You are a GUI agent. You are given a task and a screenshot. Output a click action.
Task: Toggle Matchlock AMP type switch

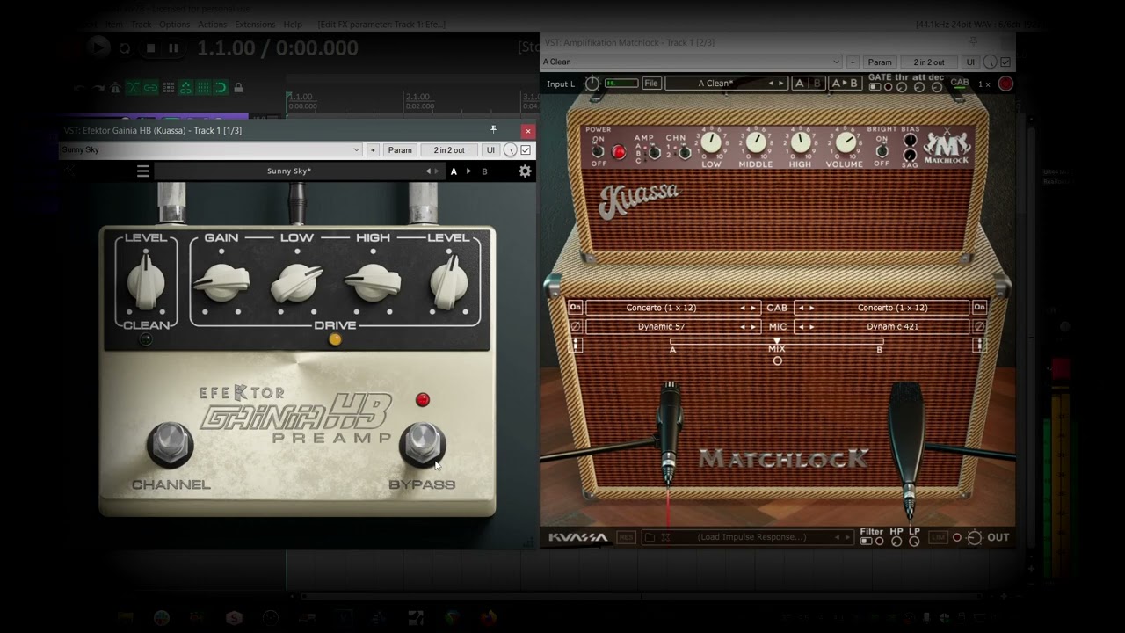point(653,152)
